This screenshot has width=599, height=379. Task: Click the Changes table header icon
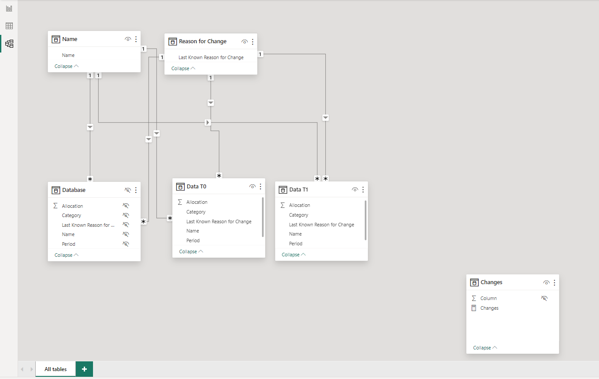click(474, 282)
